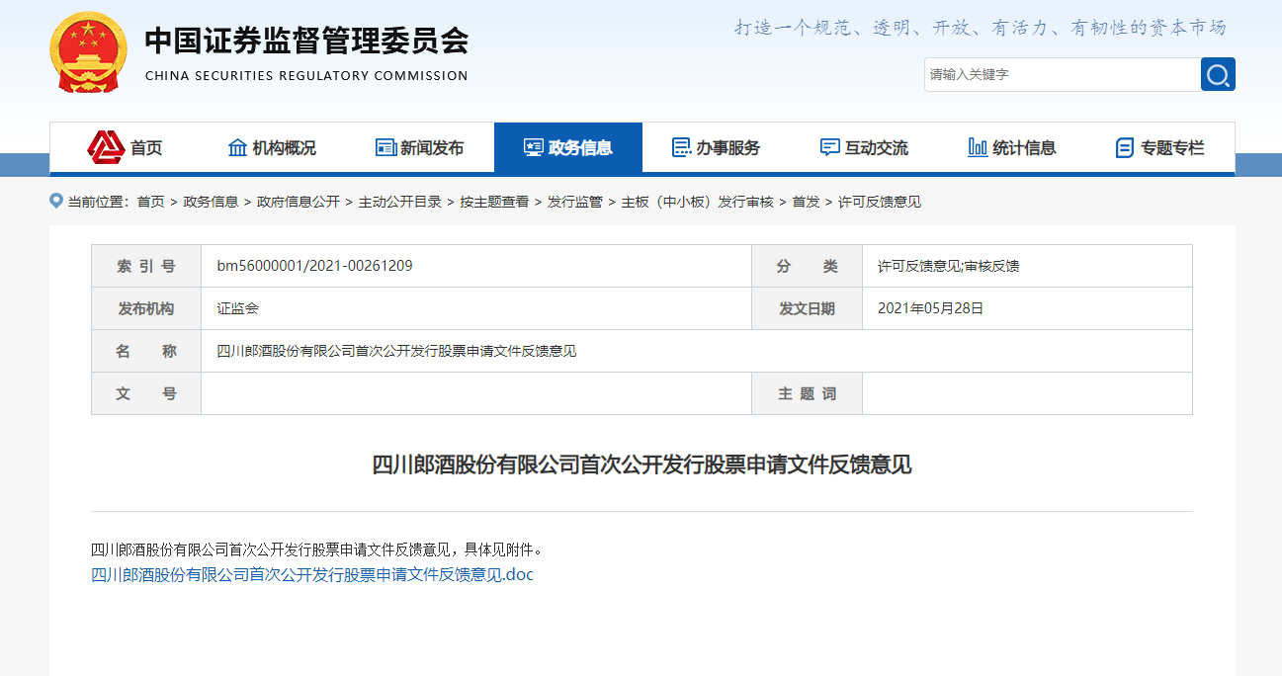Open the 首页 navigation tab

124,147
